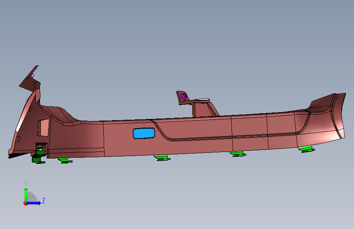
Task: Select the red origin point of the triad
Action: pos(25,203)
